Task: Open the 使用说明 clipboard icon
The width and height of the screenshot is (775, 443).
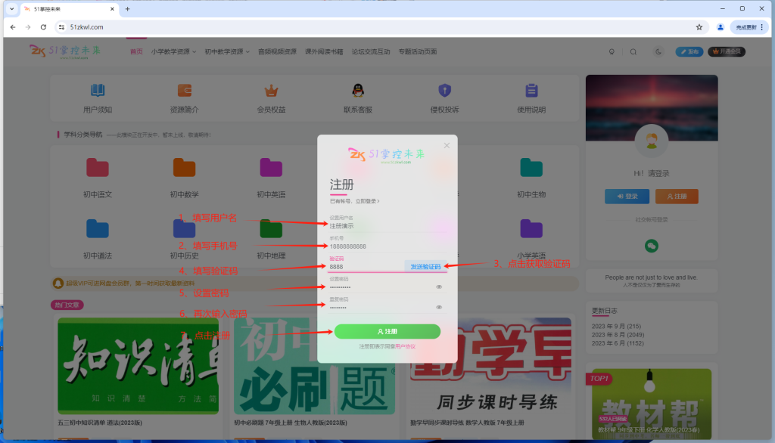Action: coord(532,91)
